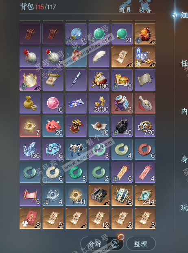The image size is (188, 253).
Task: Select the lucky bag item showing 100
Action: point(99,80)
